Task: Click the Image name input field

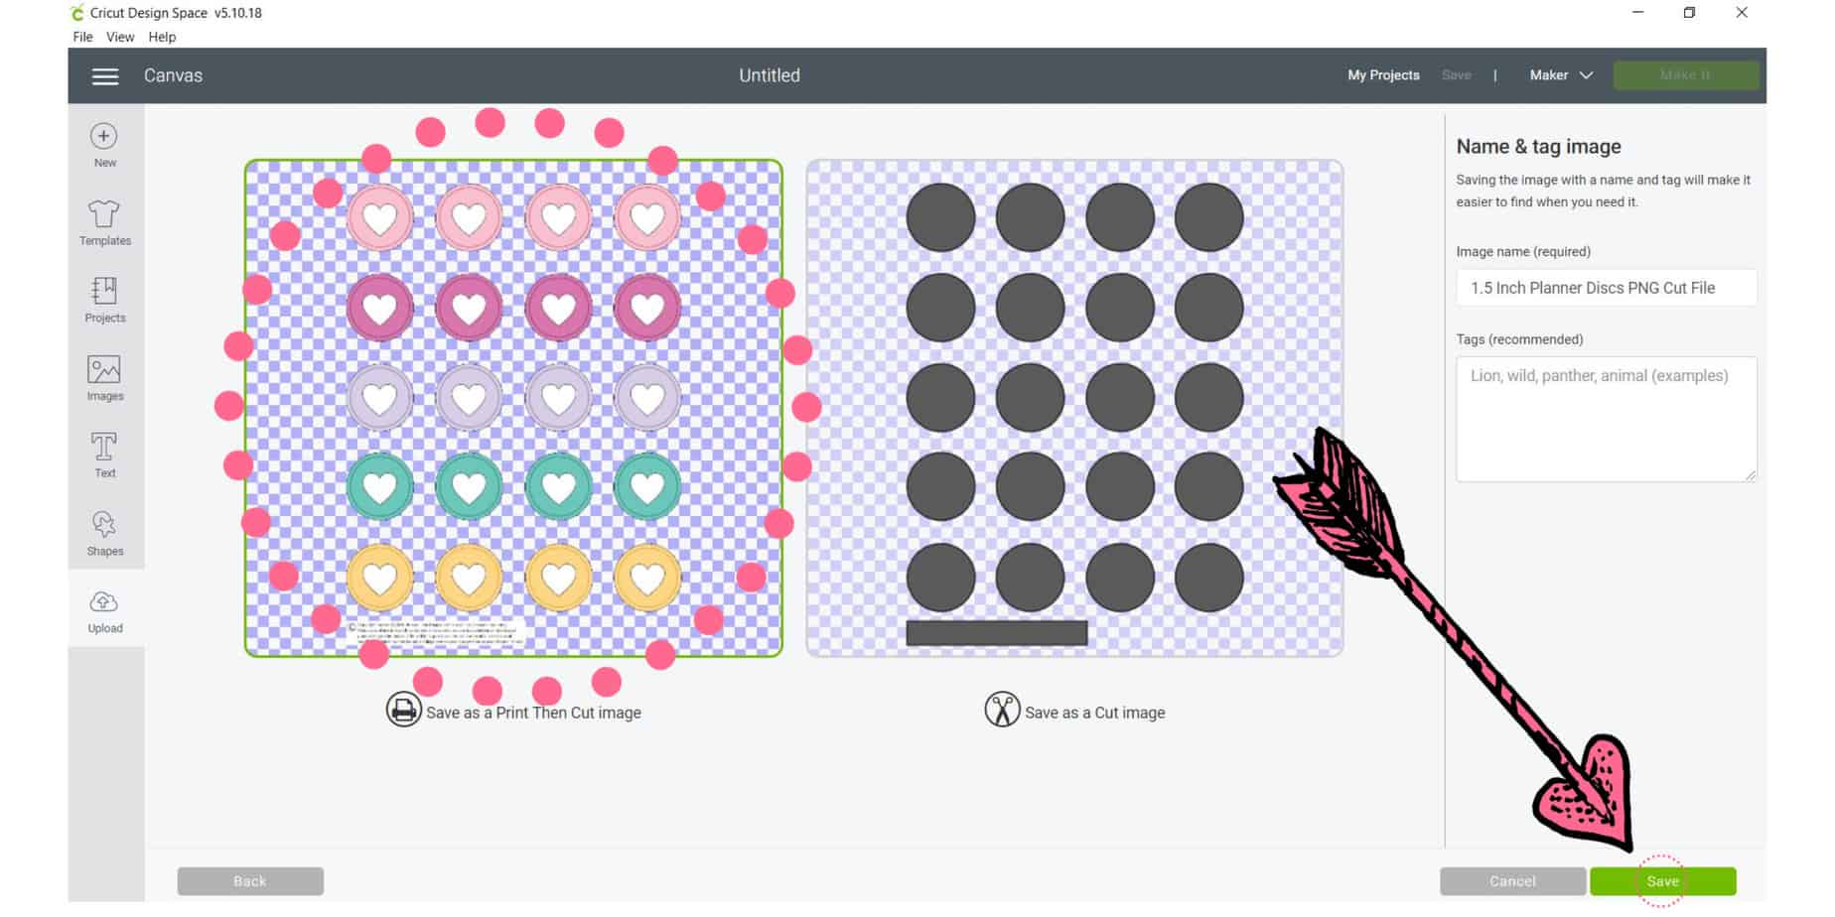Action: pyautogui.click(x=1607, y=288)
